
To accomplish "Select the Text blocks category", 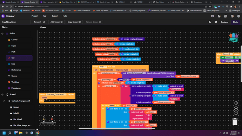I will point(19,58).
